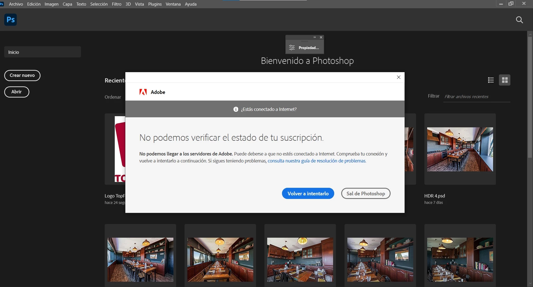This screenshot has height=287, width=533.
Task: Open the Imagen menu
Action: 52,4
